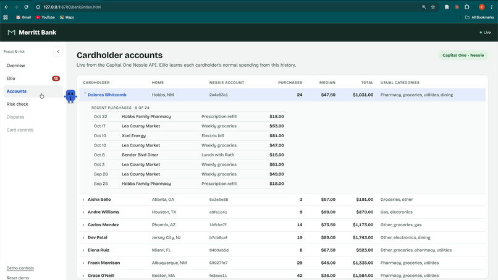Click account ID 2a4e83c1

[219, 95]
